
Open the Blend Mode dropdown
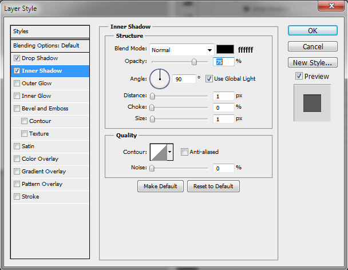click(x=181, y=50)
